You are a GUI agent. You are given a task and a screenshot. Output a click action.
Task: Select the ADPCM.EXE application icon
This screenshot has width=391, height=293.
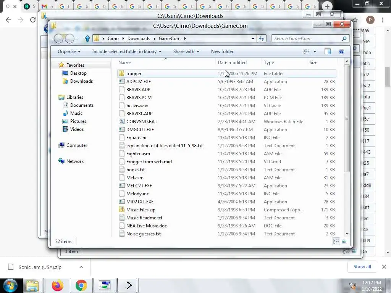click(122, 82)
